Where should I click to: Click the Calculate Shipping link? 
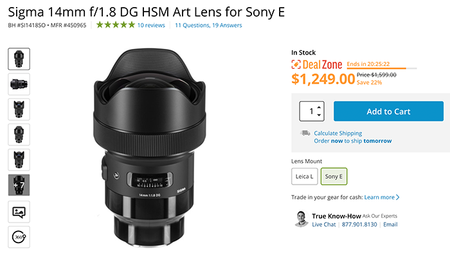coord(337,133)
